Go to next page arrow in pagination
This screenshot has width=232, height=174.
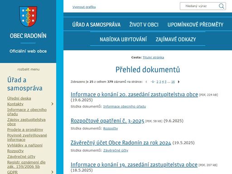click(x=179, y=82)
